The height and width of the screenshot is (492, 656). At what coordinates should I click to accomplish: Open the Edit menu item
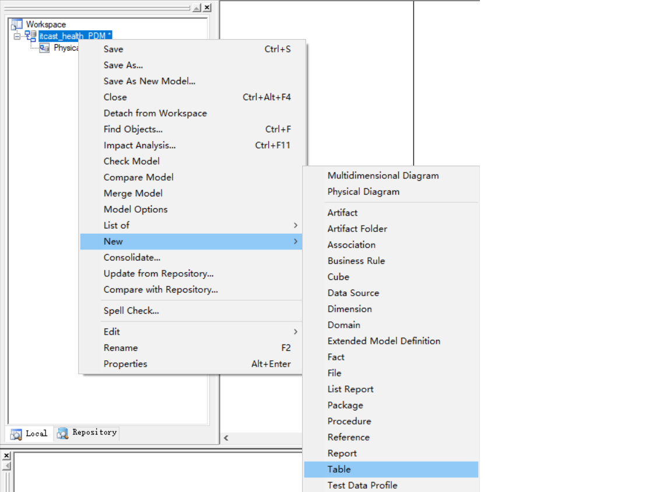[191, 332]
